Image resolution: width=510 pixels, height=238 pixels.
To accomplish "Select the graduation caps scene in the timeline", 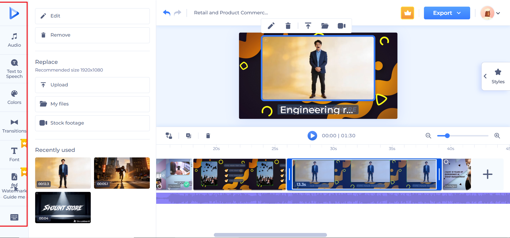I will (x=240, y=174).
